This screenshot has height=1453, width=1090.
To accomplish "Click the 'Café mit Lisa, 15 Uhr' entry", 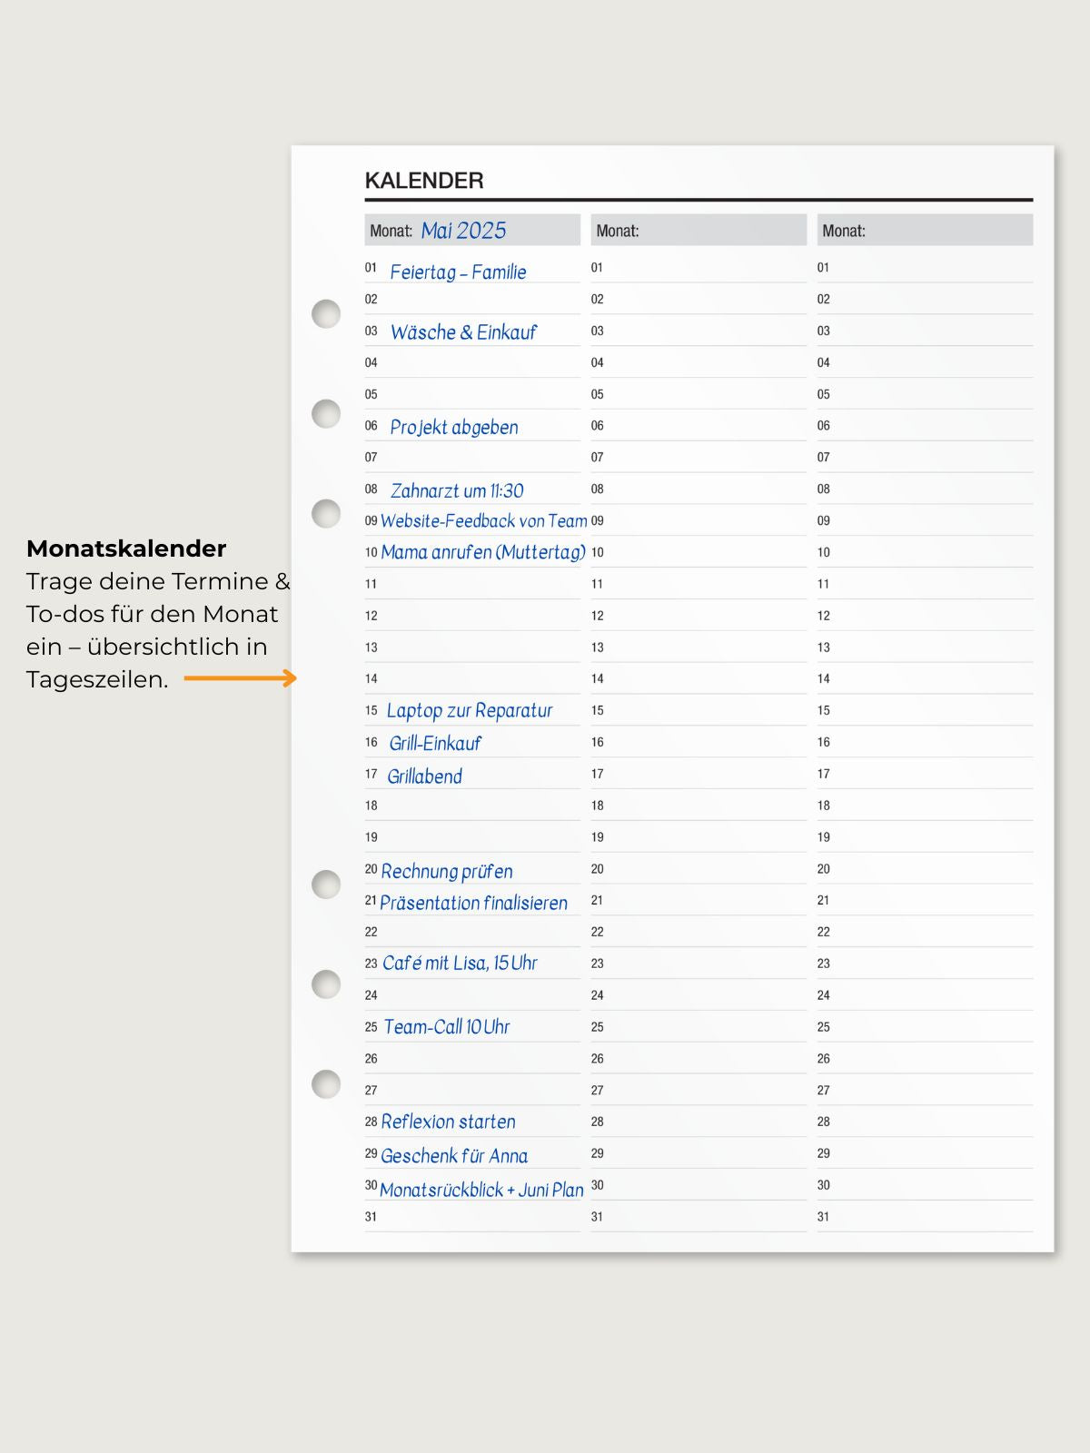I will [x=460, y=963].
